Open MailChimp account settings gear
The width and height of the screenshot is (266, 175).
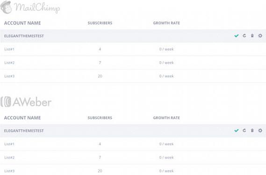(x=260, y=36)
